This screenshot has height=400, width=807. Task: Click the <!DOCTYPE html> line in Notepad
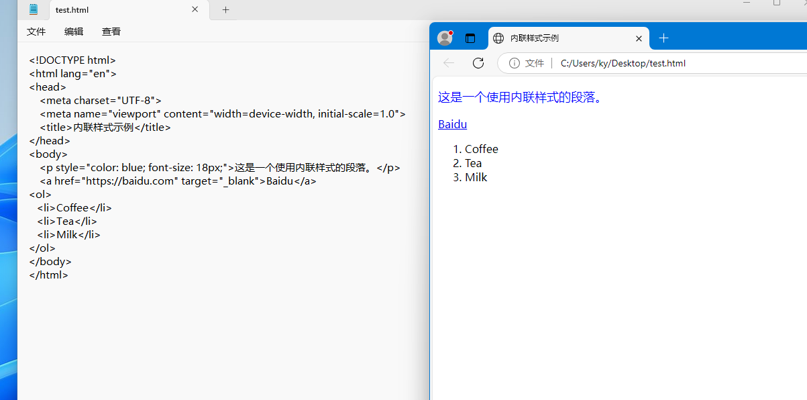coord(72,60)
